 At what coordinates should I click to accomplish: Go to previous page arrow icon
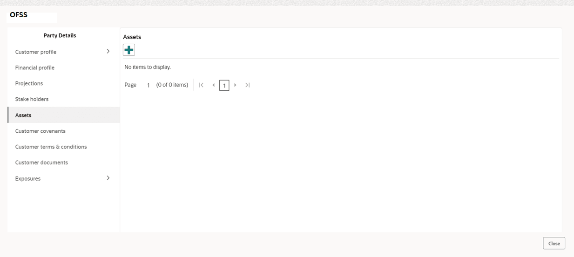pos(213,85)
